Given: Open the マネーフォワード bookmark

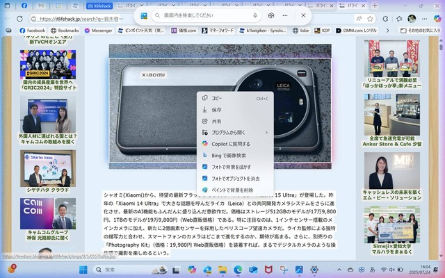Looking at the screenshot, I should pos(218,31).
